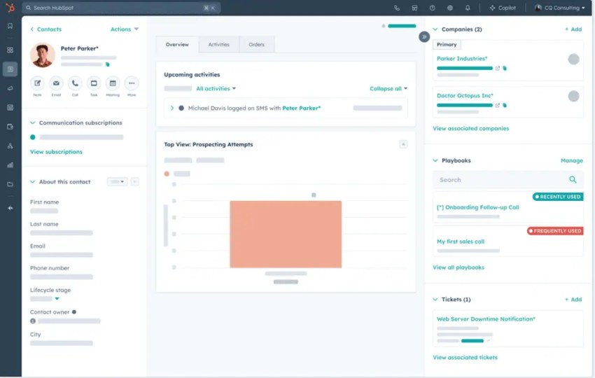Open the calling phone icon in top bar
The image size is (595, 378).
click(397, 8)
